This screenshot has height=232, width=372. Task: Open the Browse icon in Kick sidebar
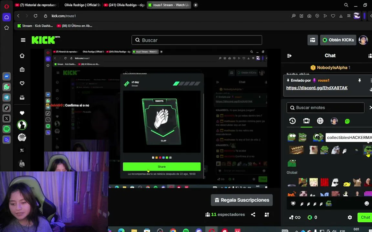tap(22, 69)
